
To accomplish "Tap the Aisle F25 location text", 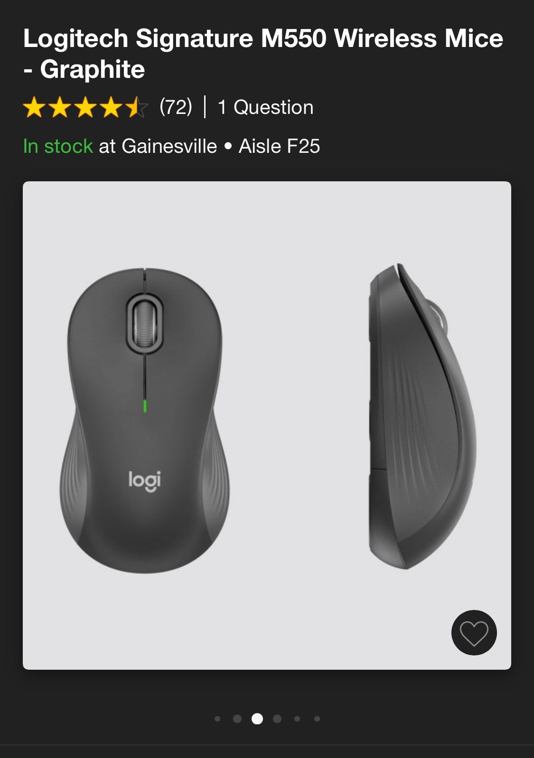I will [x=279, y=146].
